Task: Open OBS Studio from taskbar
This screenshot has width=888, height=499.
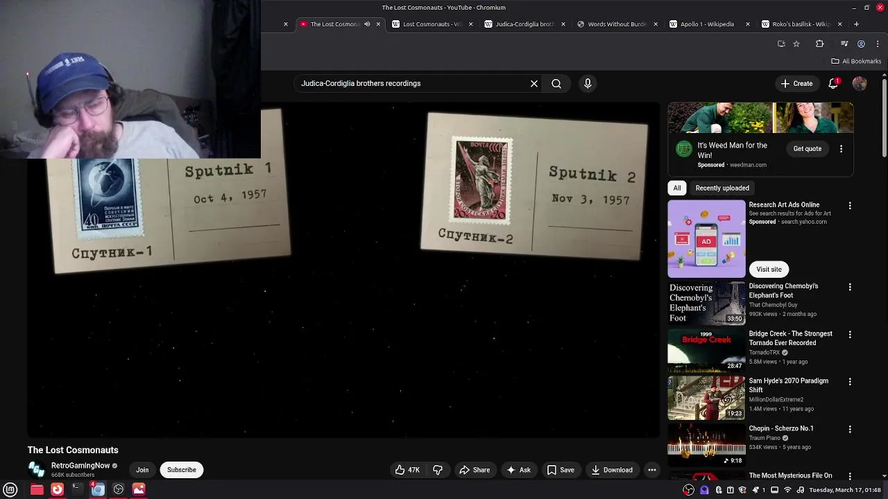Action: (x=119, y=489)
